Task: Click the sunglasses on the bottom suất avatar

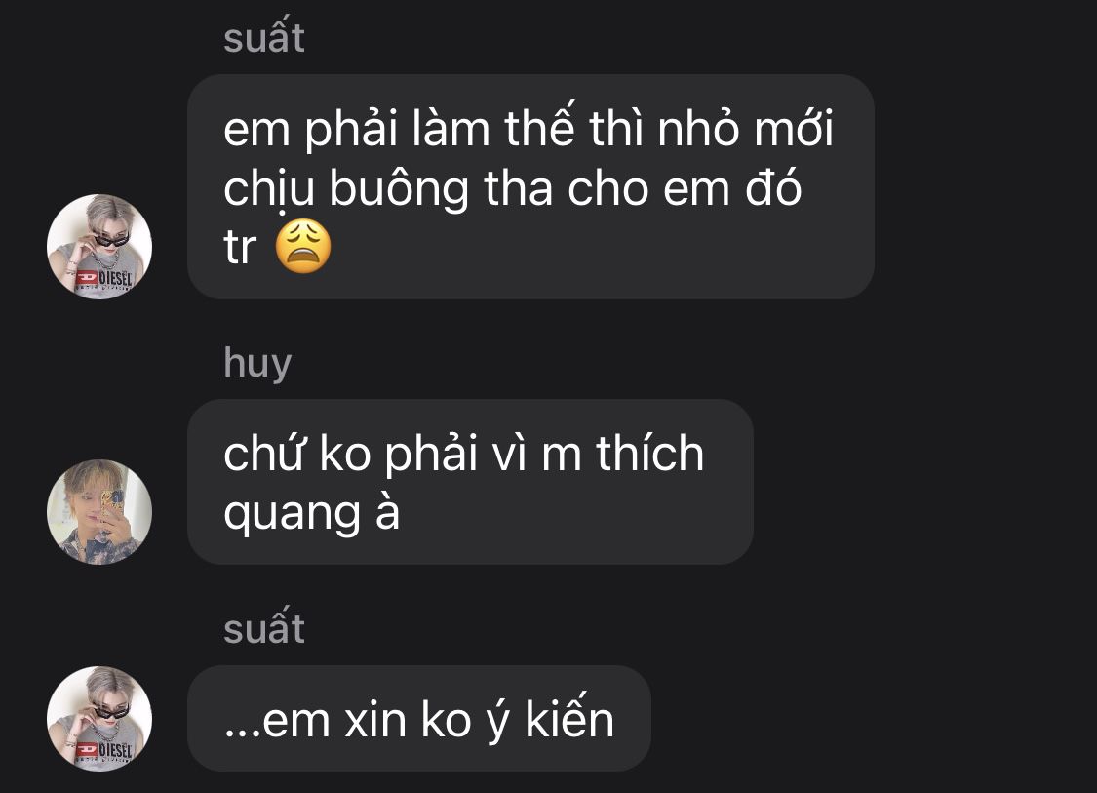Action: click(x=112, y=711)
